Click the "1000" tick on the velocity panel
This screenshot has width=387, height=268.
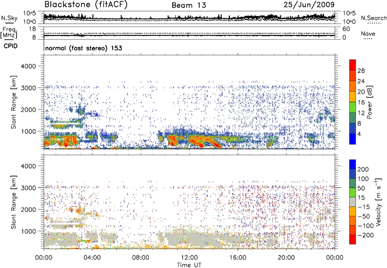29,231
